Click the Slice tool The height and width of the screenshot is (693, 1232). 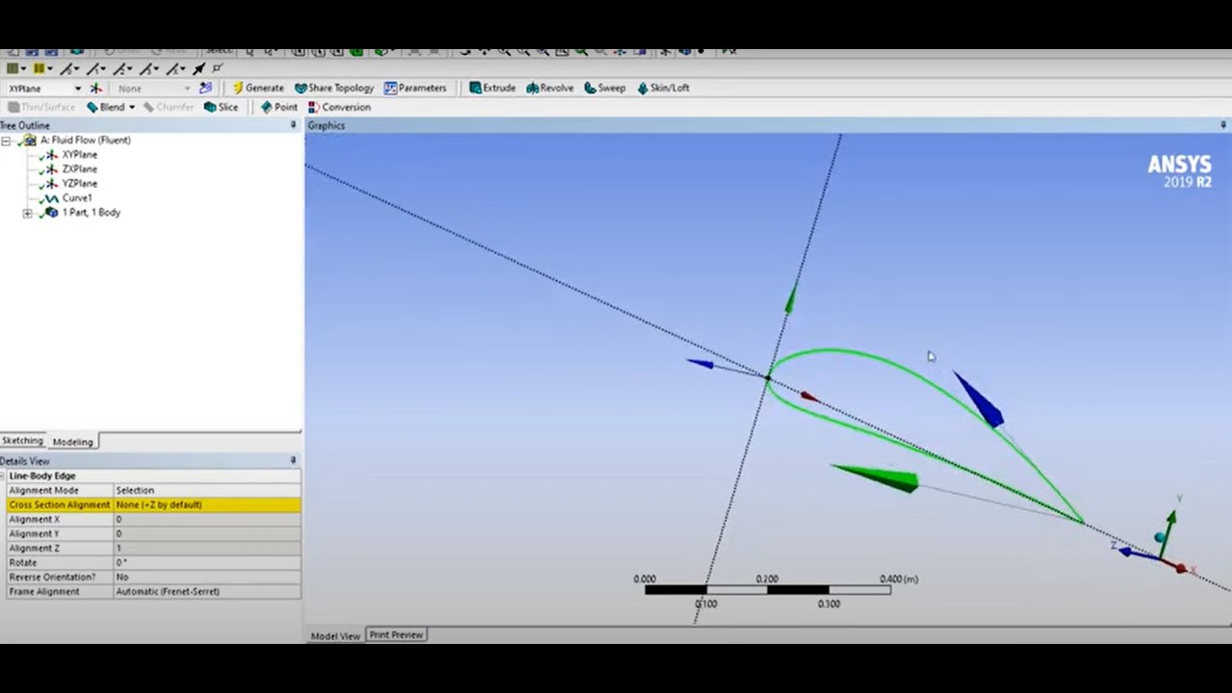coord(220,107)
